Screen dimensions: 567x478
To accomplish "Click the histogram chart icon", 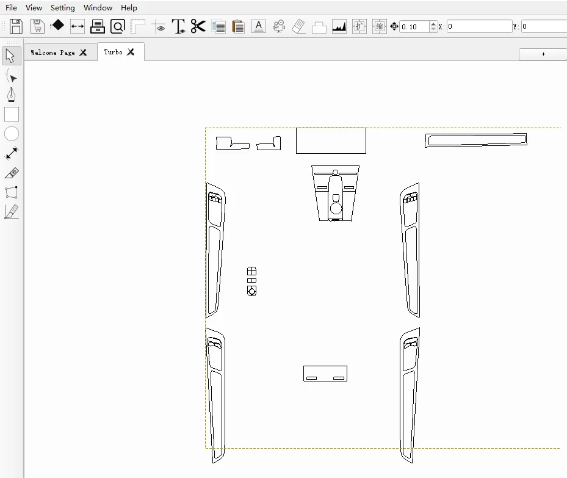I will pos(339,26).
